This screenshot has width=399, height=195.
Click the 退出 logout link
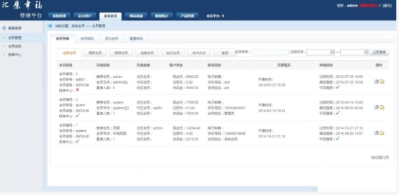387,5
